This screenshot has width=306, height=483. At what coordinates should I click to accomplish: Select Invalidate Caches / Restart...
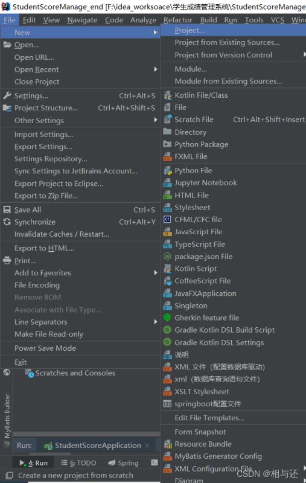(x=62, y=234)
